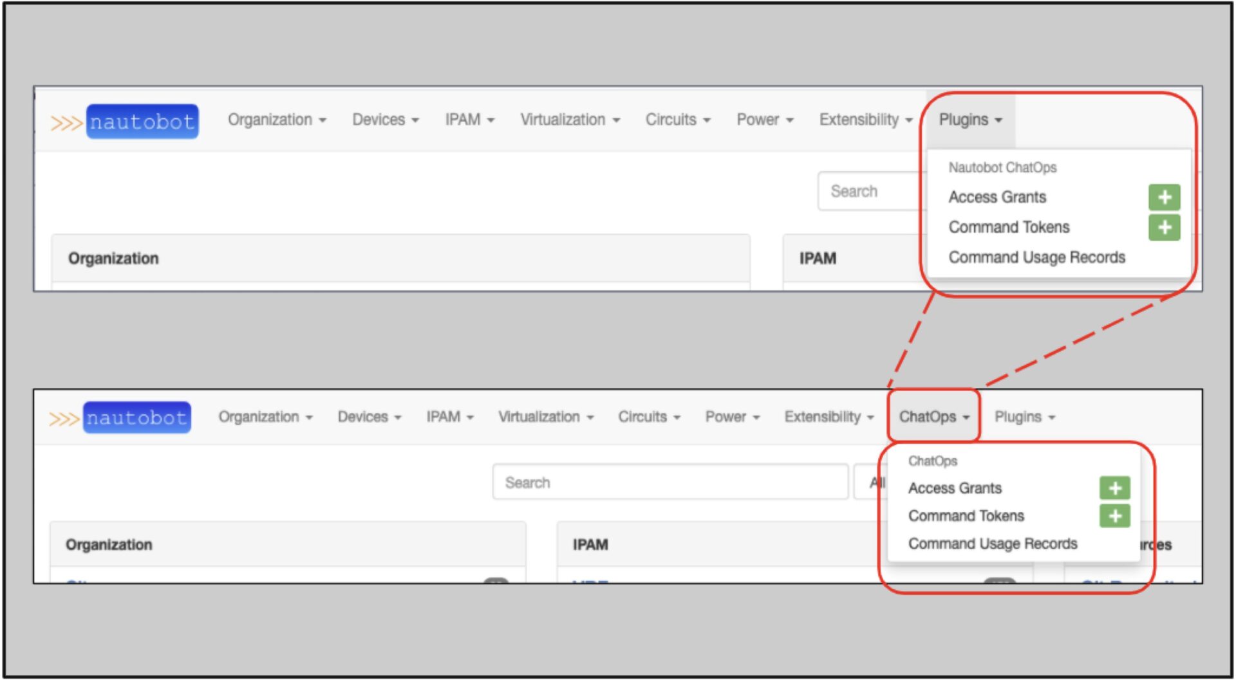Click the nautobot logo in the top navbar
The height and width of the screenshot is (680, 1236).
(x=142, y=122)
